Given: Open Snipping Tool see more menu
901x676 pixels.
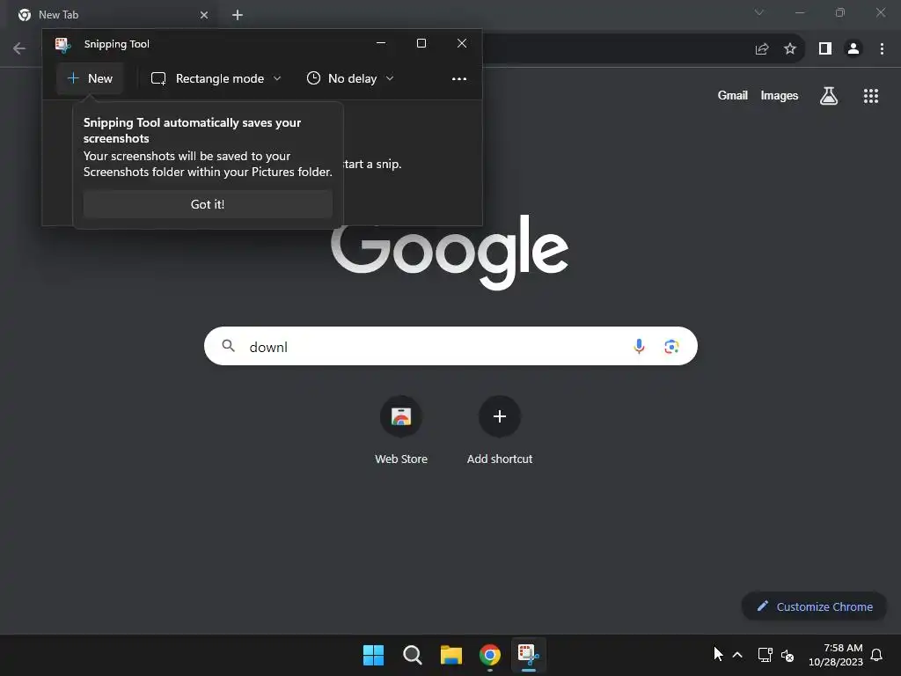Looking at the screenshot, I should click(x=459, y=78).
